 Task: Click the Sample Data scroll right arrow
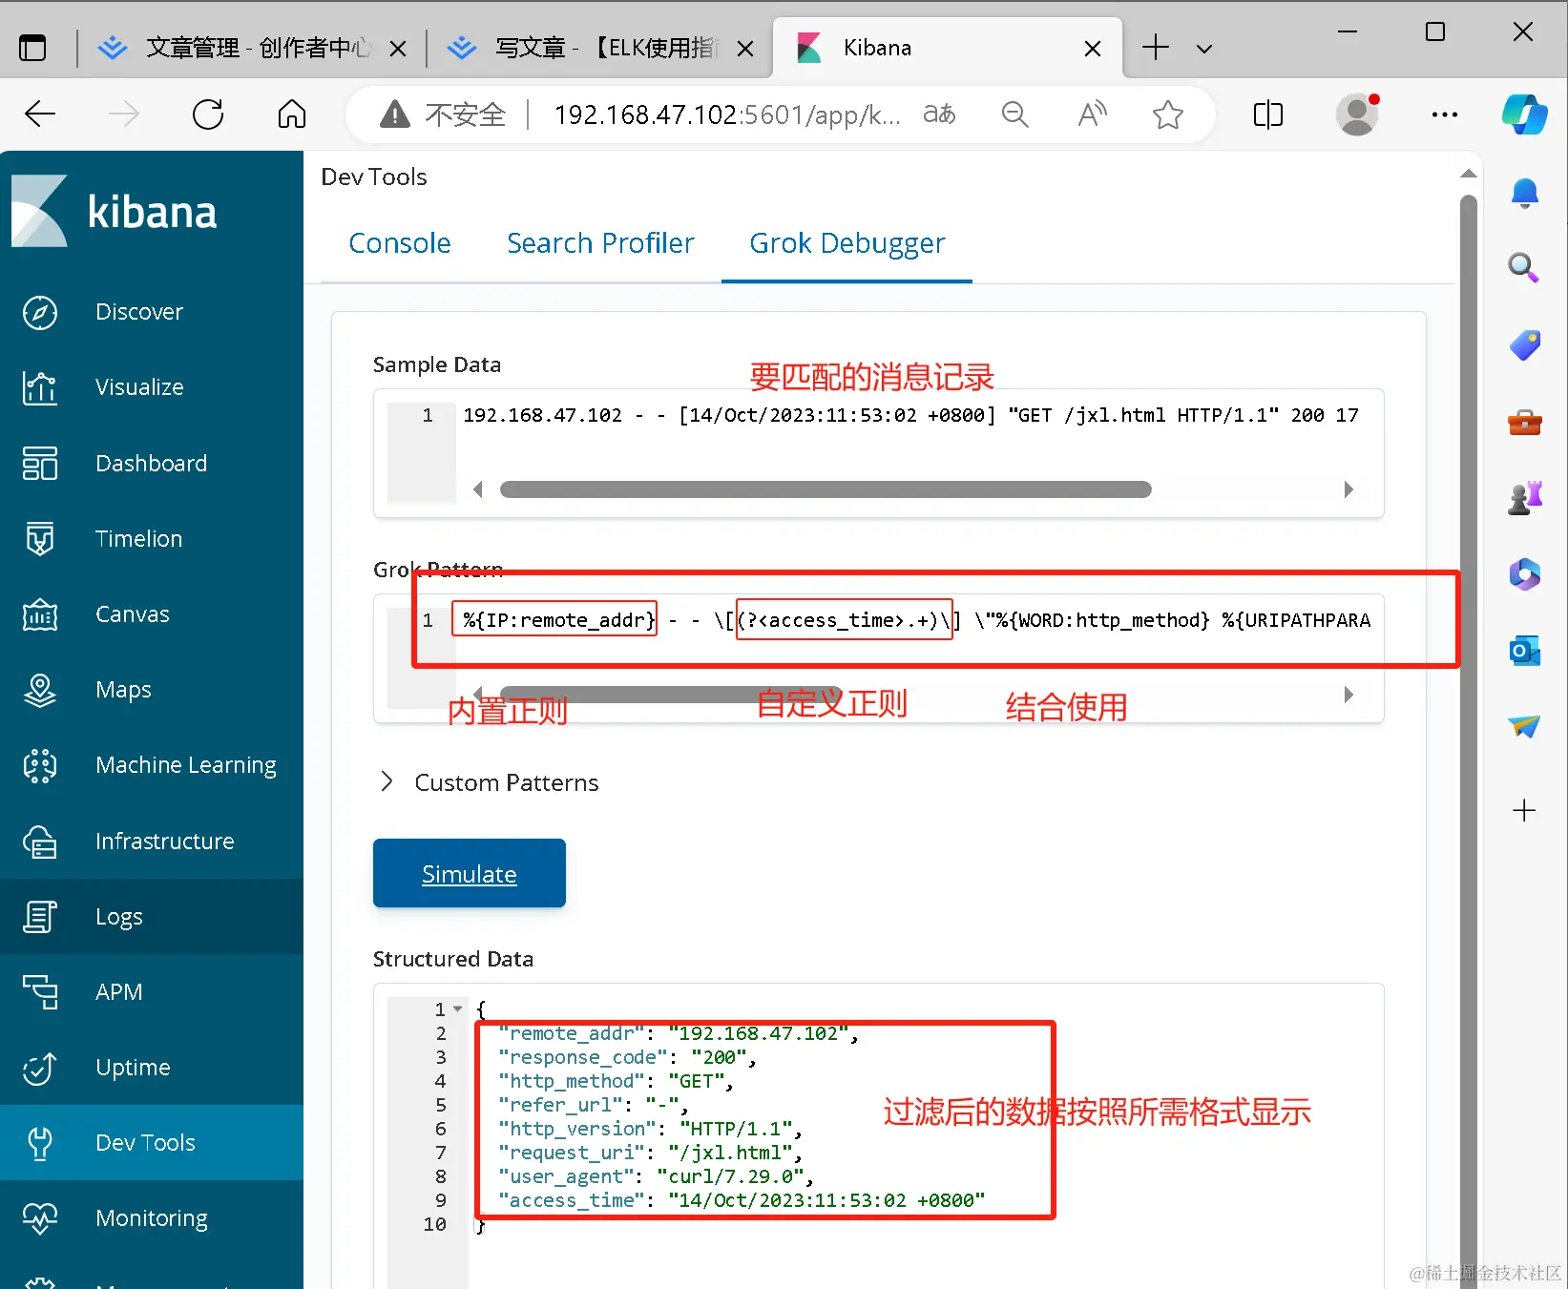[x=1348, y=489]
